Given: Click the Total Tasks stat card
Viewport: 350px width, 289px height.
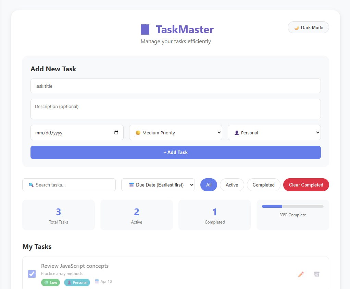Looking at the screenshot, I should (x=59, y=215).
